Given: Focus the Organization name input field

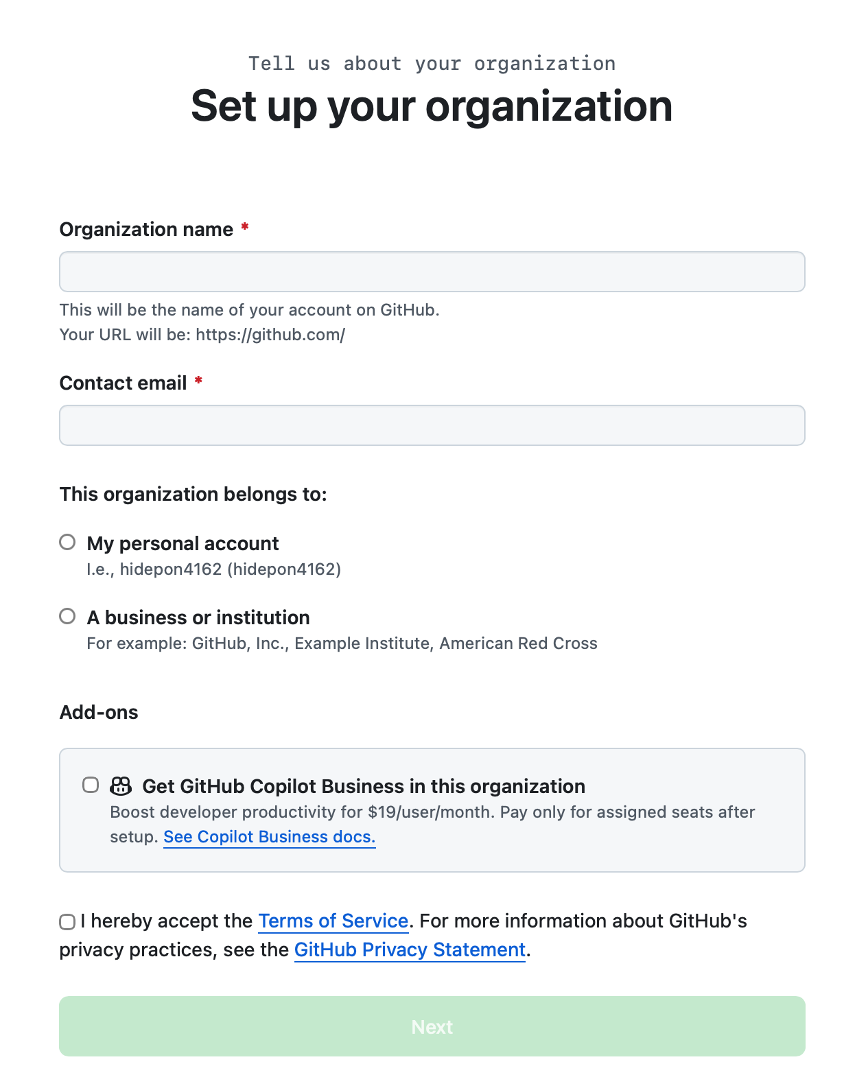Looking at the screenshot, I should tap(432, 272).
